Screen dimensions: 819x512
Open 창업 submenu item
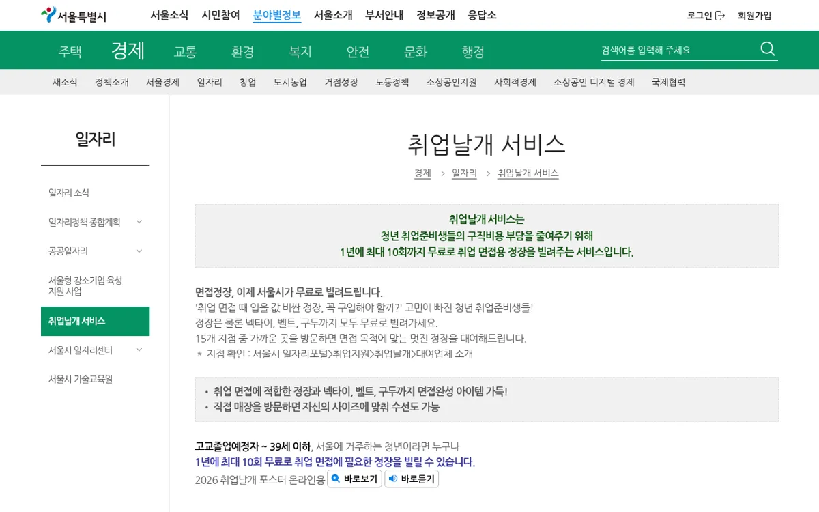[248, 82]
